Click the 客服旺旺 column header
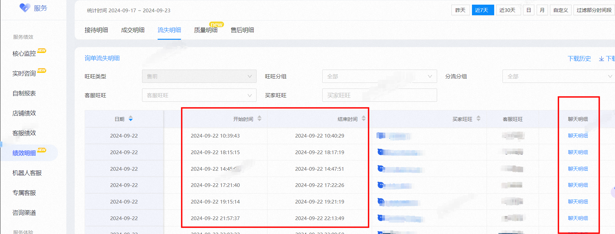Screen dimensions: 615x234 point(513,119)
